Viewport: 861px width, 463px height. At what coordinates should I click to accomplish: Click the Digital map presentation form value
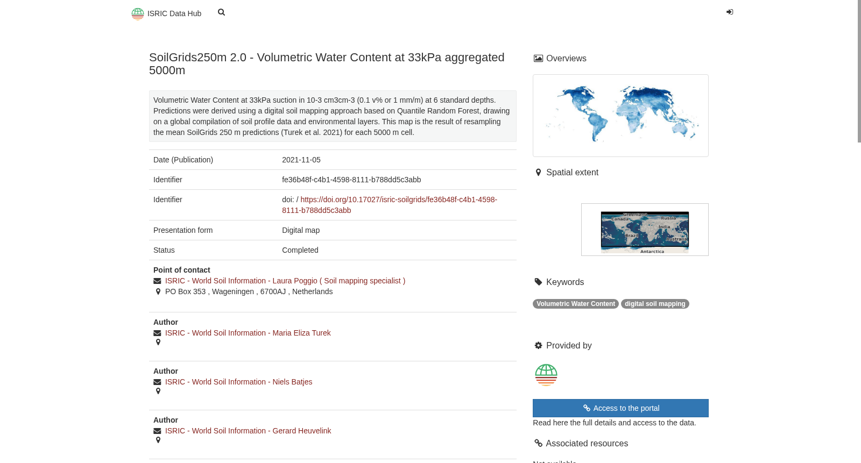point(301,230)
